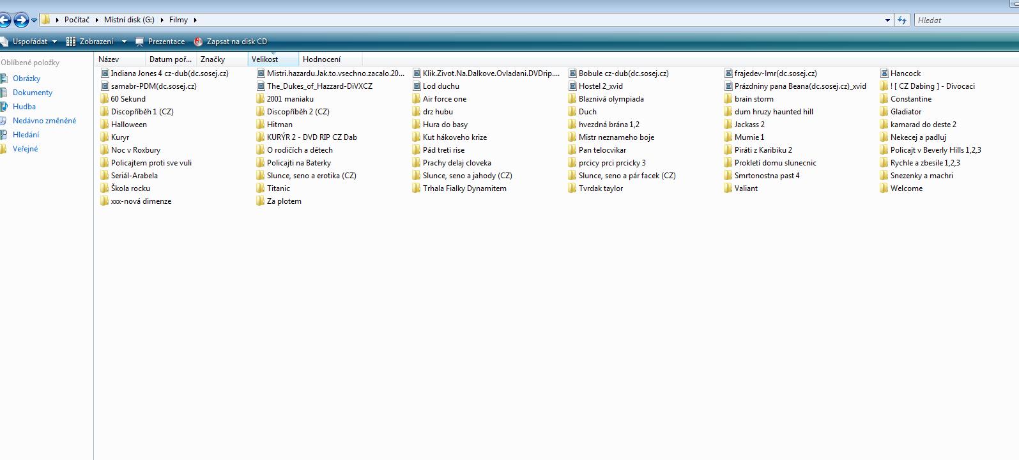Select the Škola rocku folder icon
This screenshot has height=460, width=1019.
(105, 188)
